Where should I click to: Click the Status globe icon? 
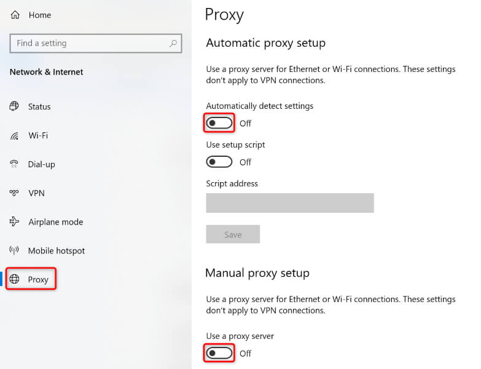point(15,106)
